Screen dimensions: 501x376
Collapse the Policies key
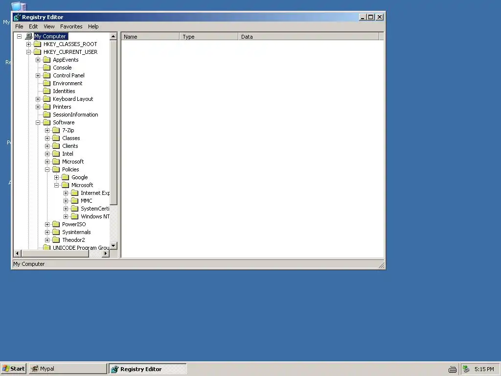click(47, 169)
